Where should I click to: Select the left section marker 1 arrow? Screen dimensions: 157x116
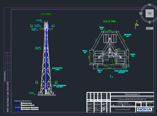[x=31, y=25]
